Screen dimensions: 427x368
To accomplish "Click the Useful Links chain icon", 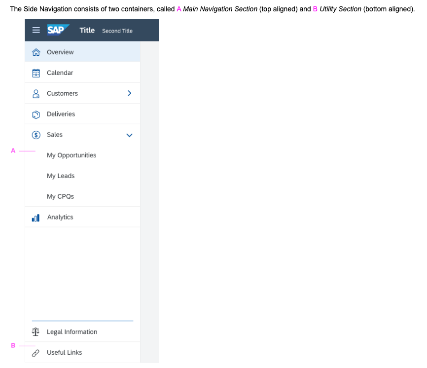I will coord(36,352).
